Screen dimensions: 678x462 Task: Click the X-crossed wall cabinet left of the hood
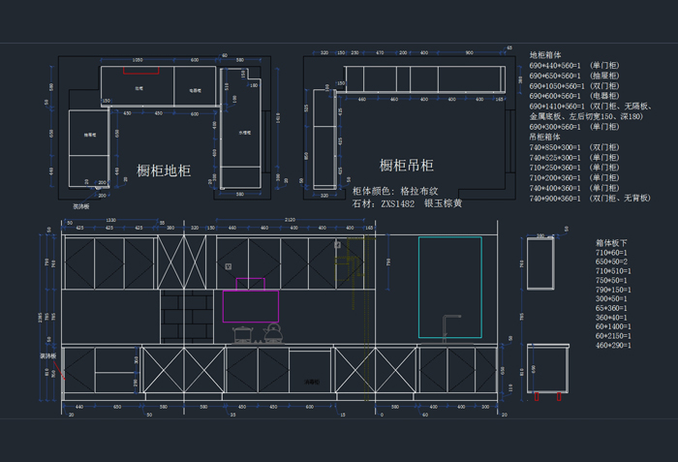(x=178, y=261)
